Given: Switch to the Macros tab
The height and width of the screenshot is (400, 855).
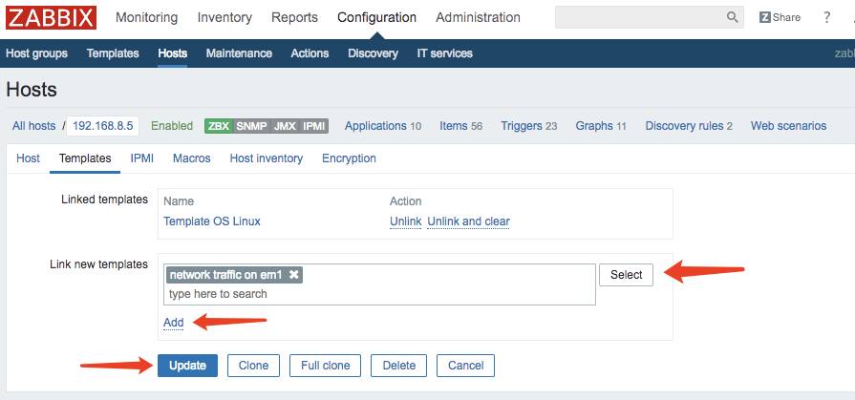Looking at the screenshot, I should click(191, 158).
